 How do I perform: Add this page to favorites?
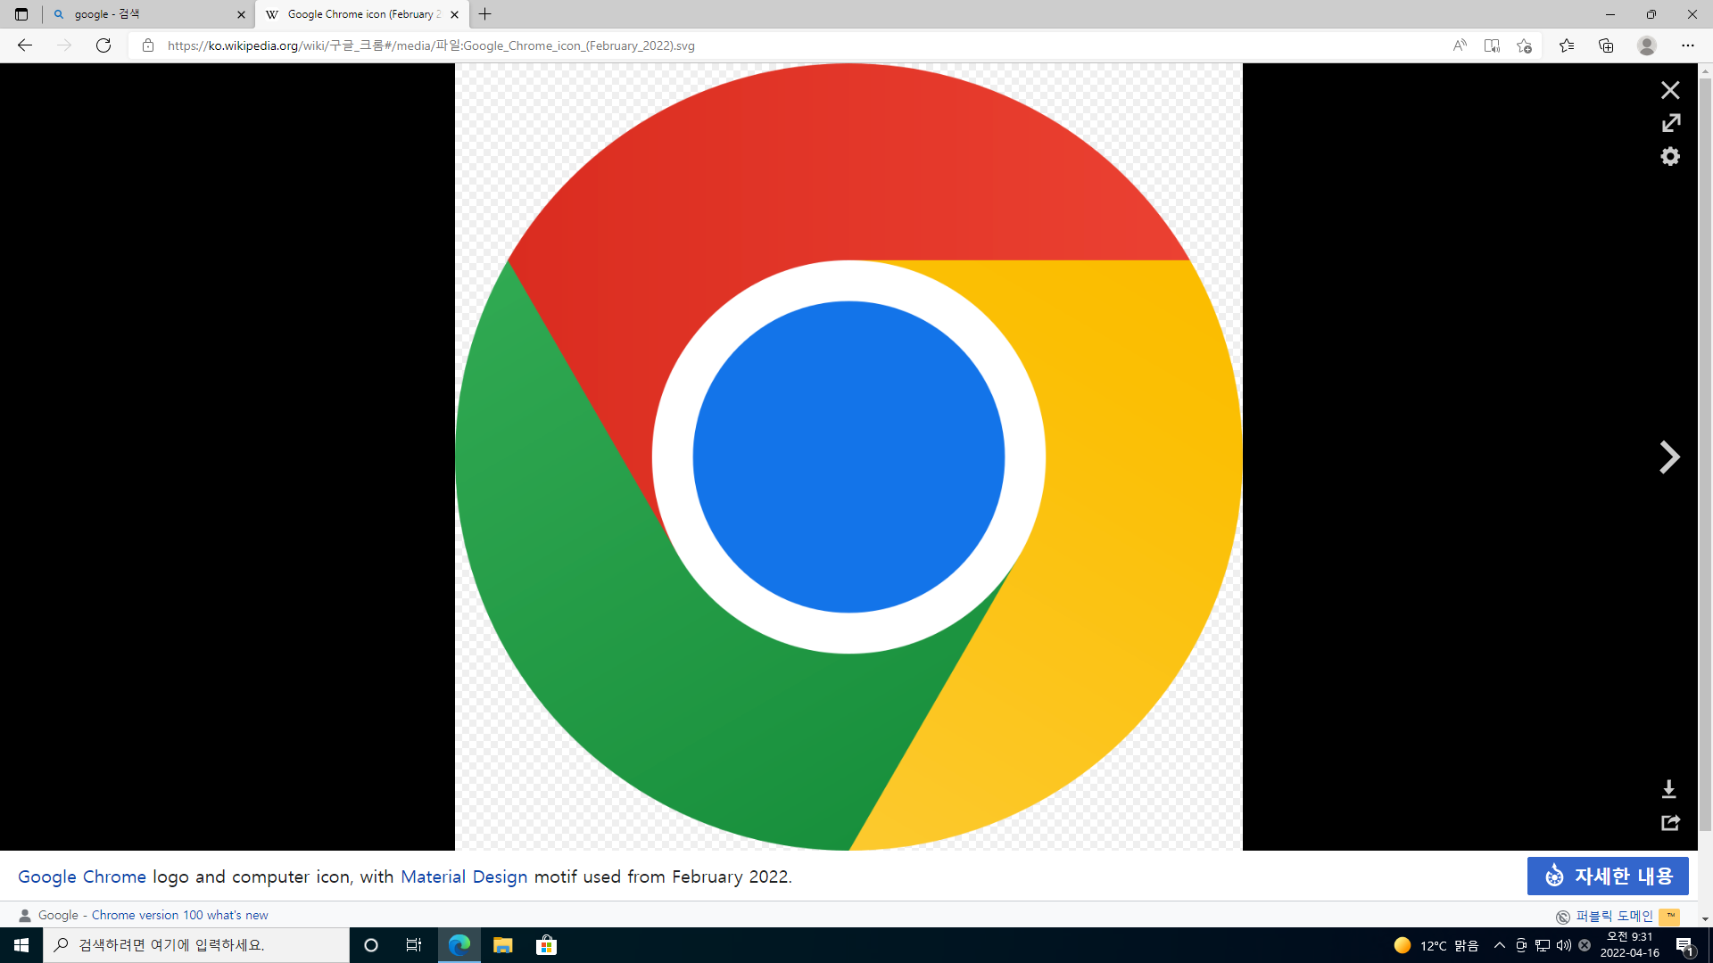[x=1524, y=45]
